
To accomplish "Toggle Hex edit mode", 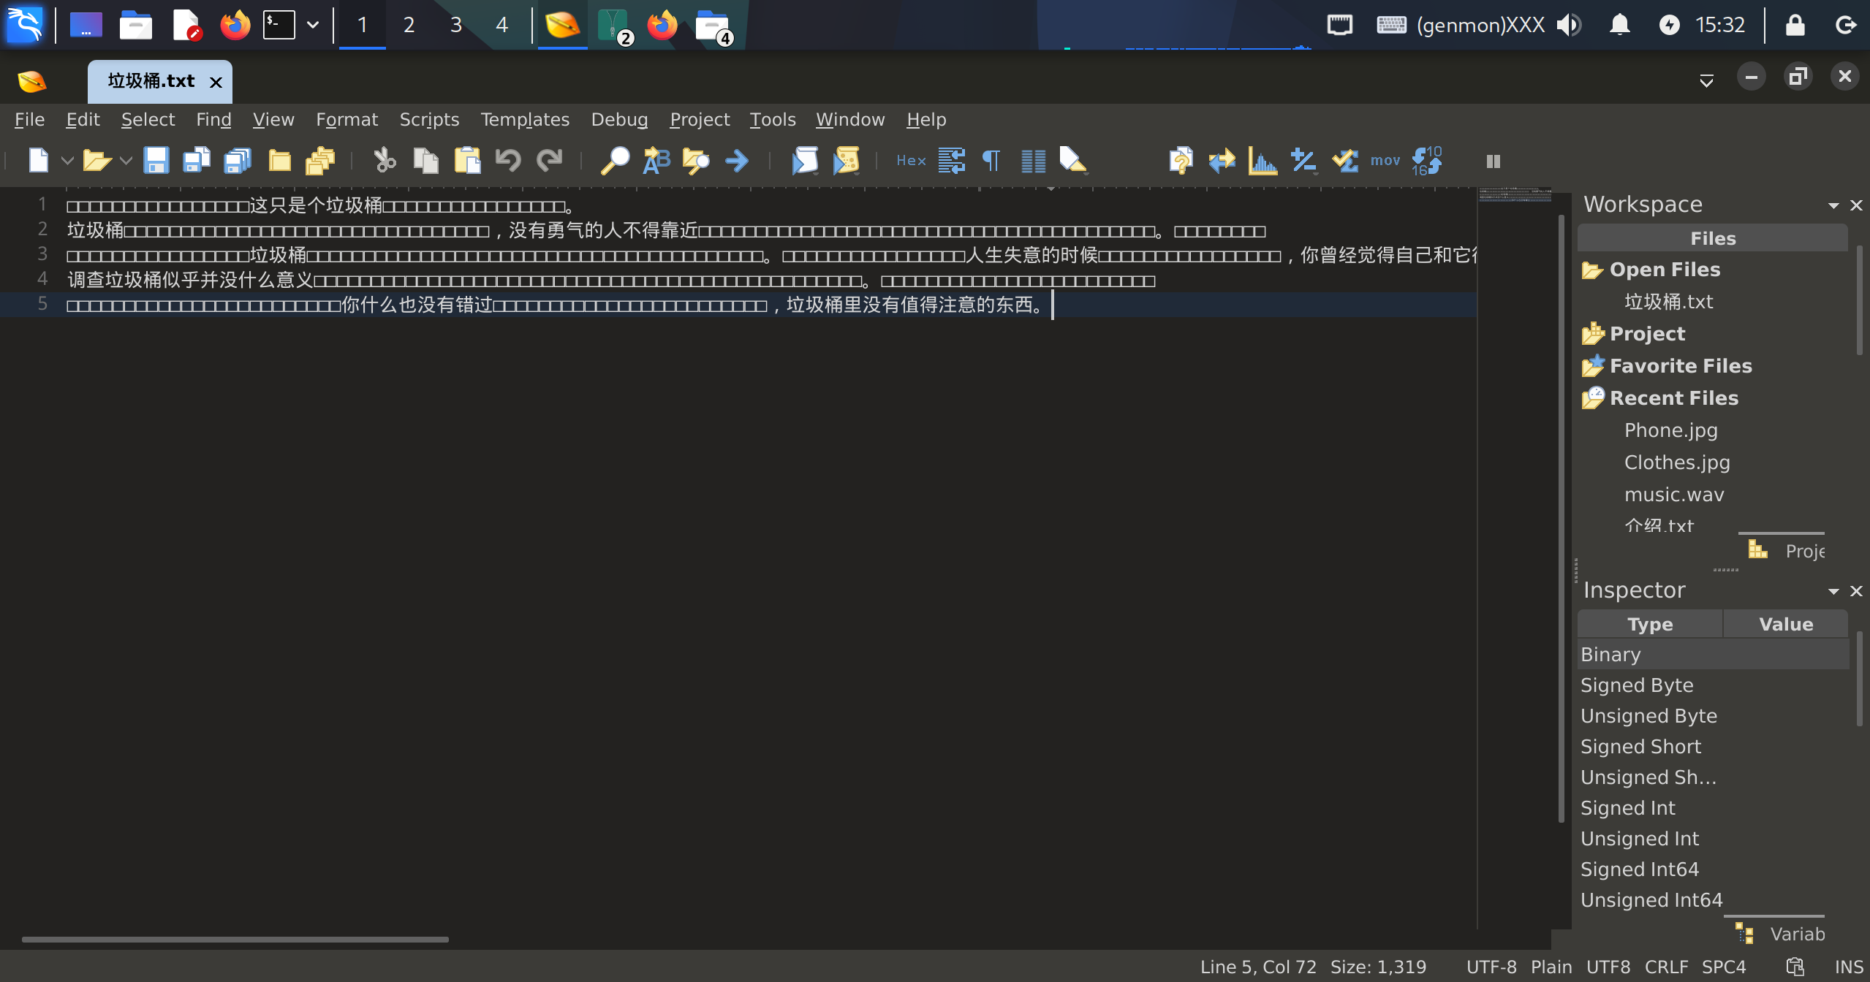I will [x=911, y=161].
